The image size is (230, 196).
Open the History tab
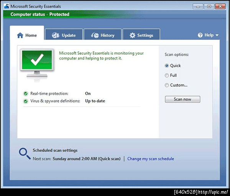pyautogui.click(x=103, y=34)
